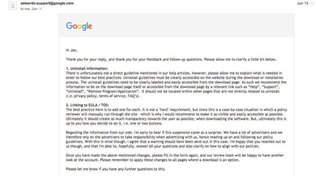
Task: Expand recipient details arrow beside 'to me, Jon'
Action: coord(40,9)
